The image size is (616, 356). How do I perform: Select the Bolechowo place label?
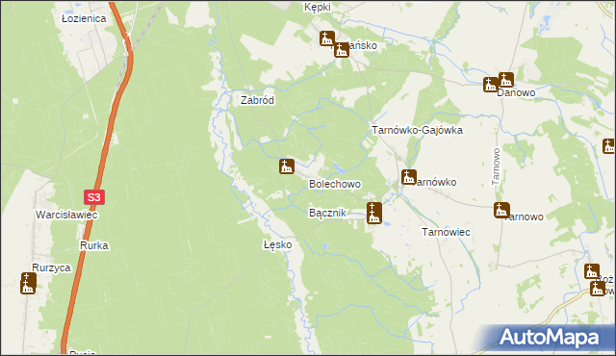(335, 184)
